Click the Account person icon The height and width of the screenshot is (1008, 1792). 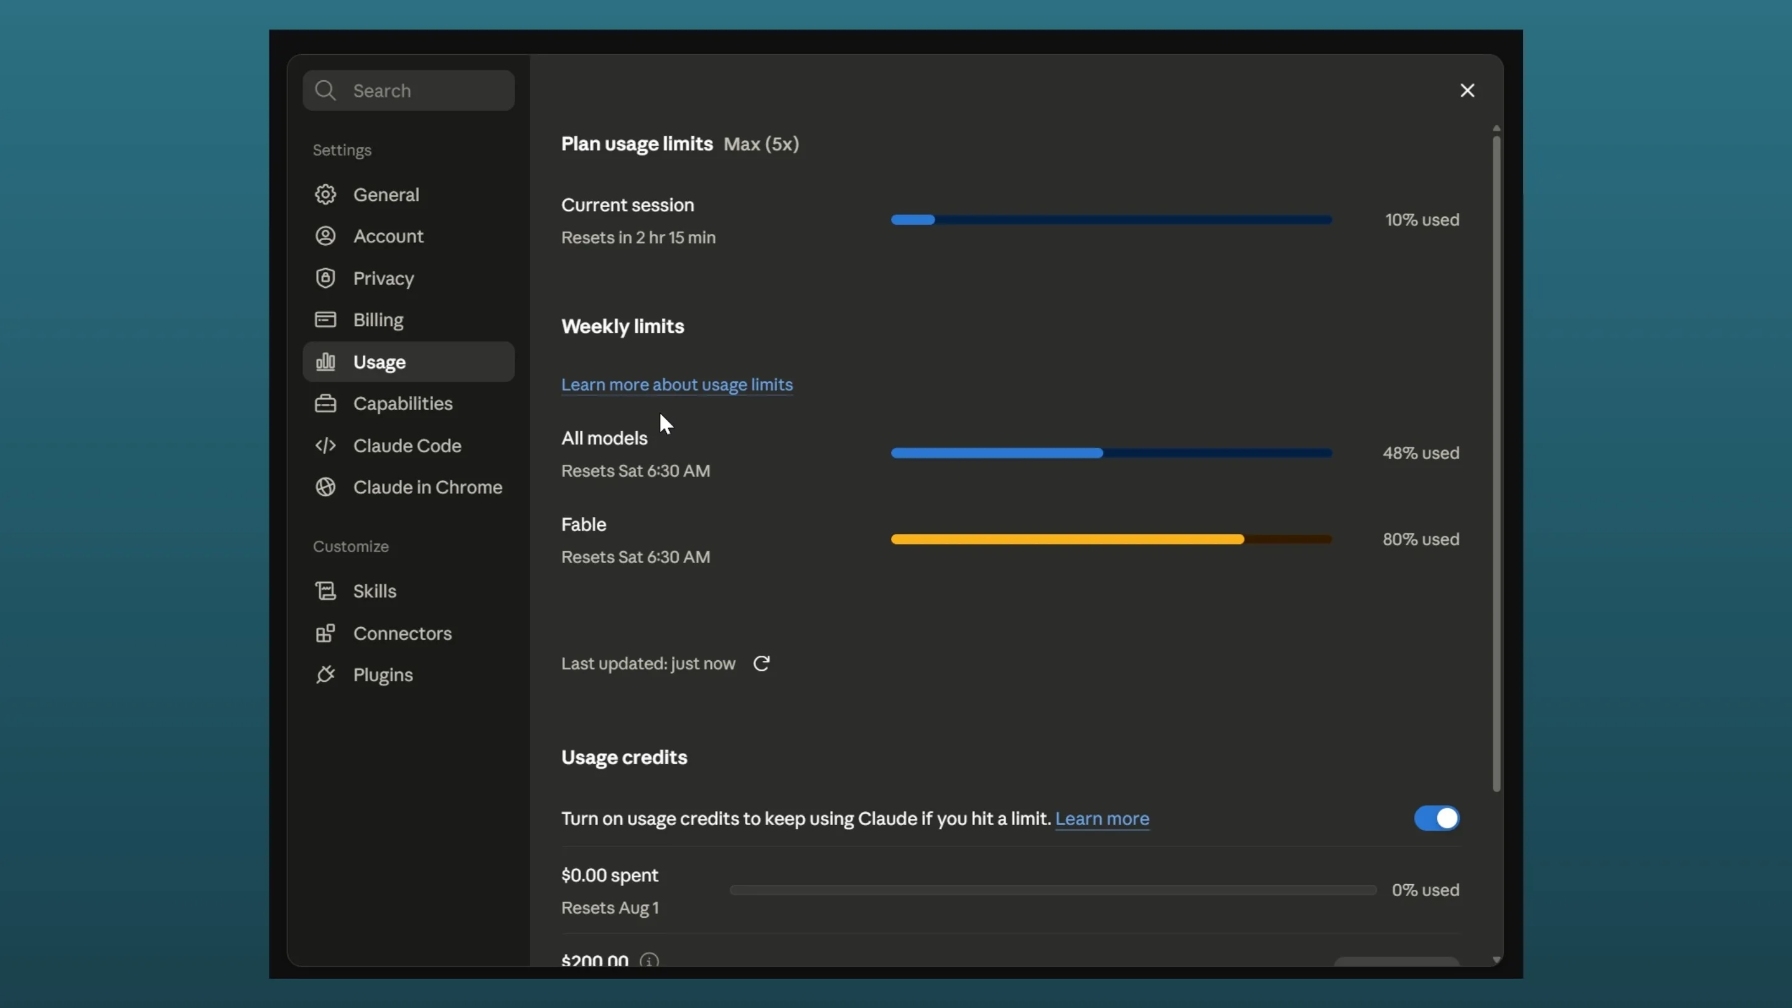(x=325, y=236)
